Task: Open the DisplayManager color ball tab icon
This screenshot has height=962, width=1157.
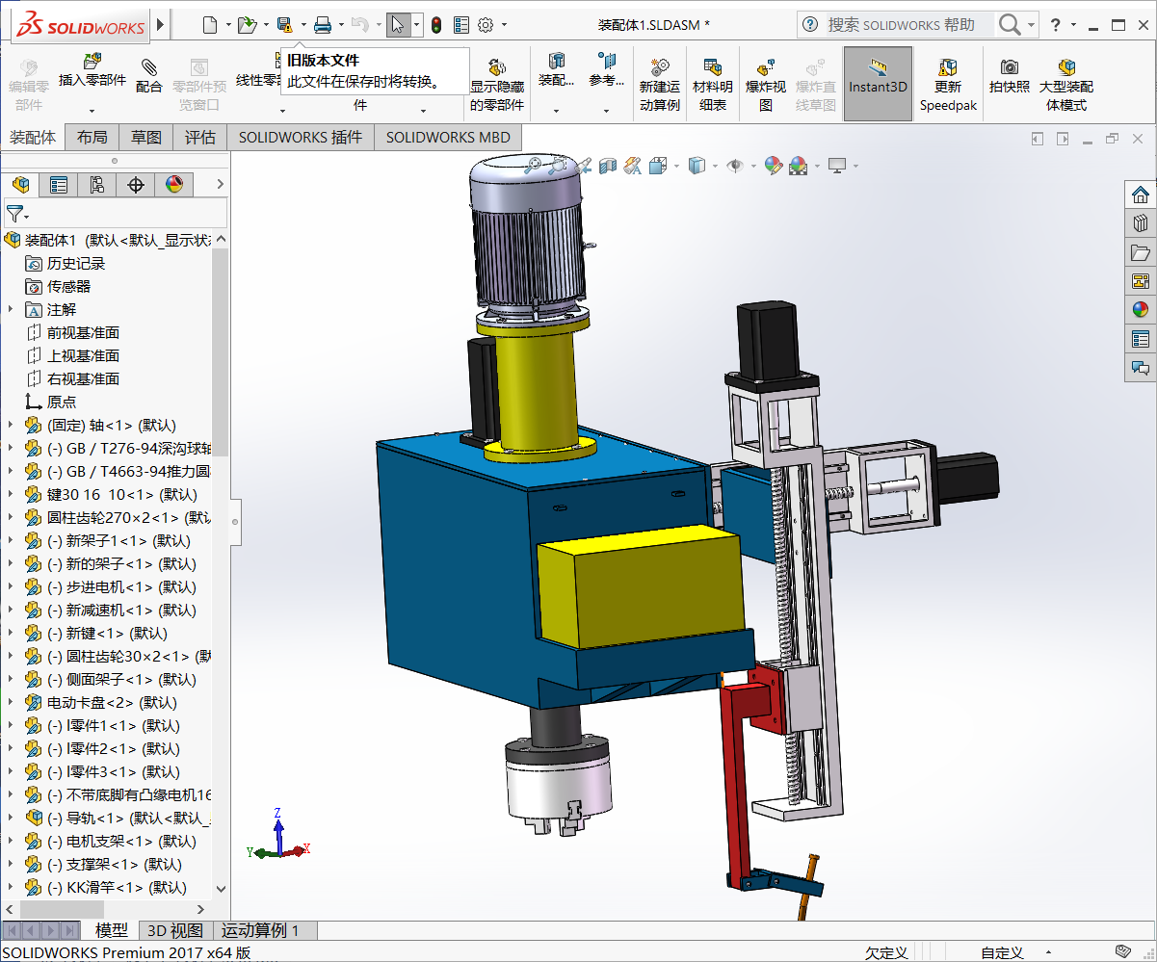Action: pyautogui.click(x=174, y=185)
